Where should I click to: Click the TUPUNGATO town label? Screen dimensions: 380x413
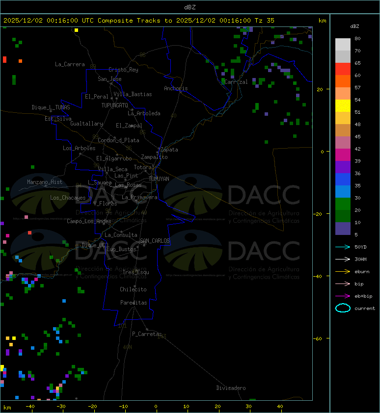pyautogui.click(x=114, y=105)
